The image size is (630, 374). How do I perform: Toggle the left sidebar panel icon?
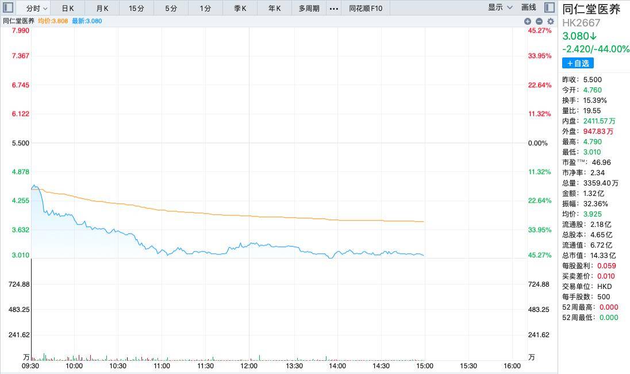(x=7, y=7)
